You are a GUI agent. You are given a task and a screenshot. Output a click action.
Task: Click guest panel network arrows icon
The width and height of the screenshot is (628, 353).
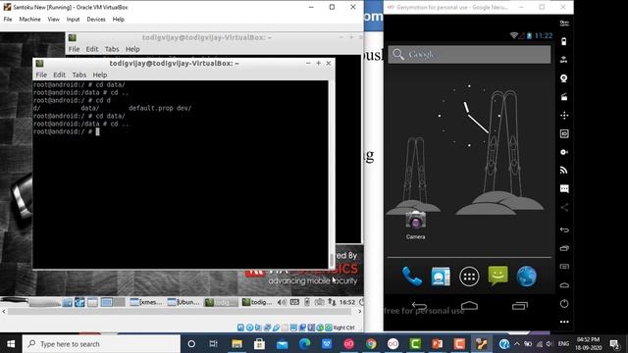332,302
